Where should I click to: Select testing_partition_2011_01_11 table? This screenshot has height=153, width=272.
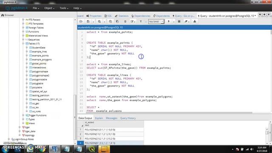(47, 99)
